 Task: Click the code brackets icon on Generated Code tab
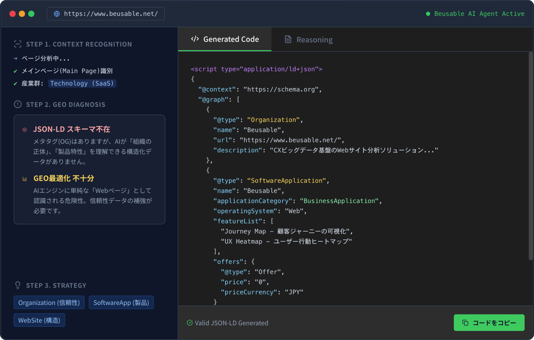pos(195,39)
